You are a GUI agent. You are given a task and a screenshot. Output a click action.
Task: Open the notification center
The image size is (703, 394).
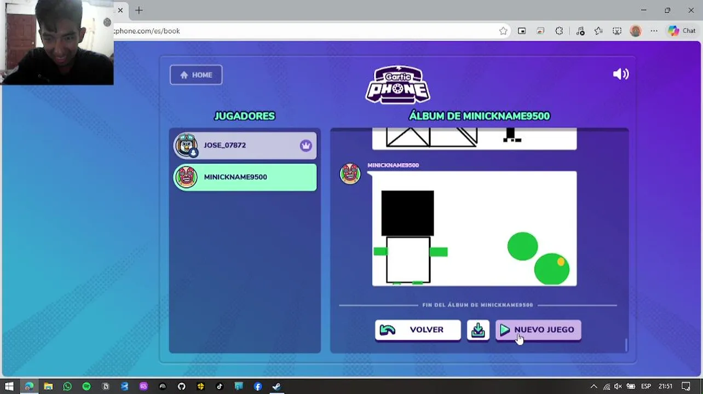pos(687,386)
